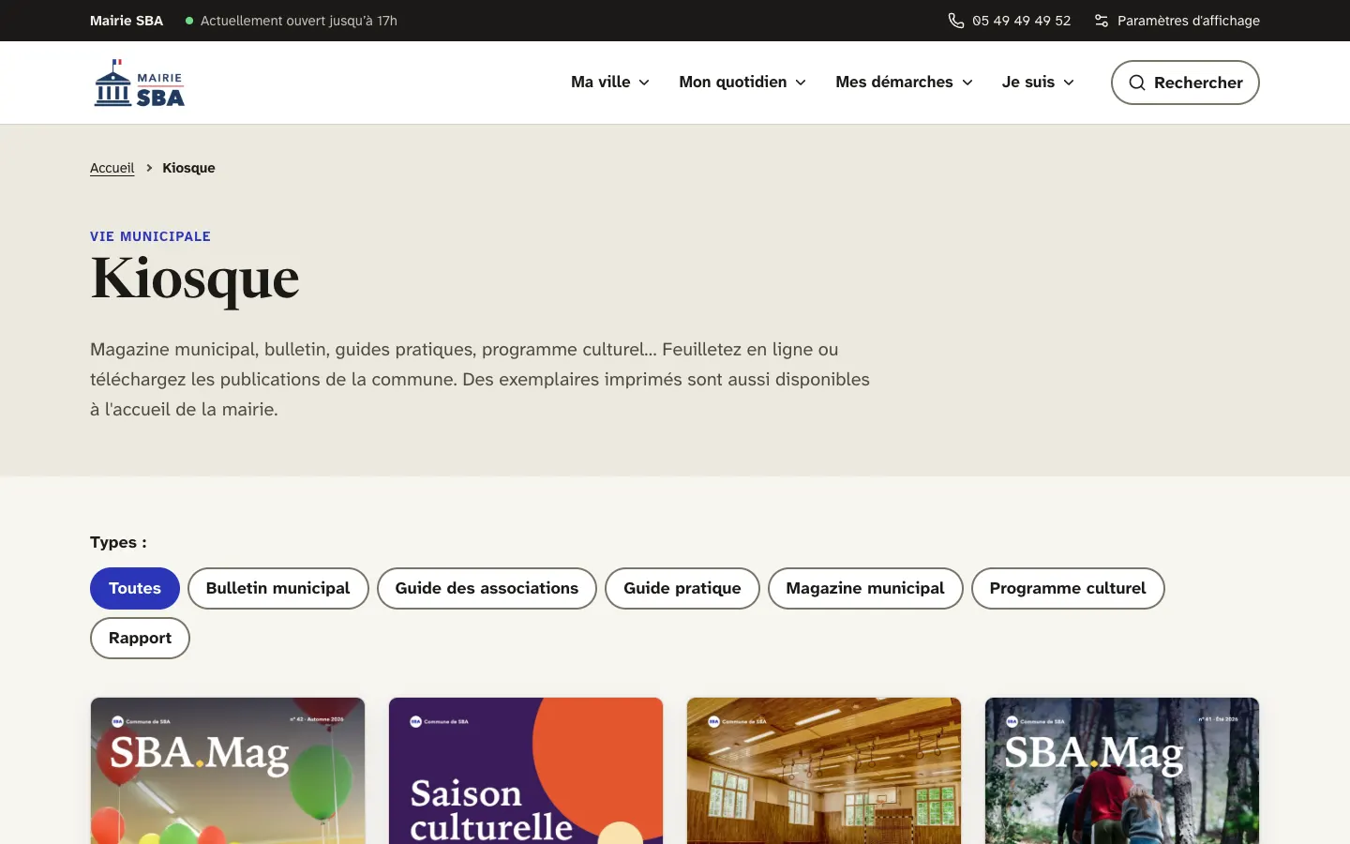The height and width of the screenshot is (844, 1350).
Task: Open the Mes démarches dropdown
Action: click(904, 83)
